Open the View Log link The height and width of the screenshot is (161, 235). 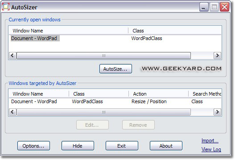(211, 149)
